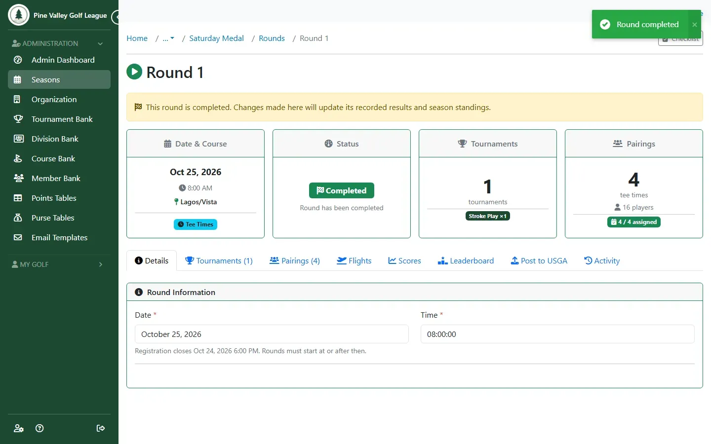
Task: Open Purse Tables in sidebar
Action: click(x=59, y=218)
